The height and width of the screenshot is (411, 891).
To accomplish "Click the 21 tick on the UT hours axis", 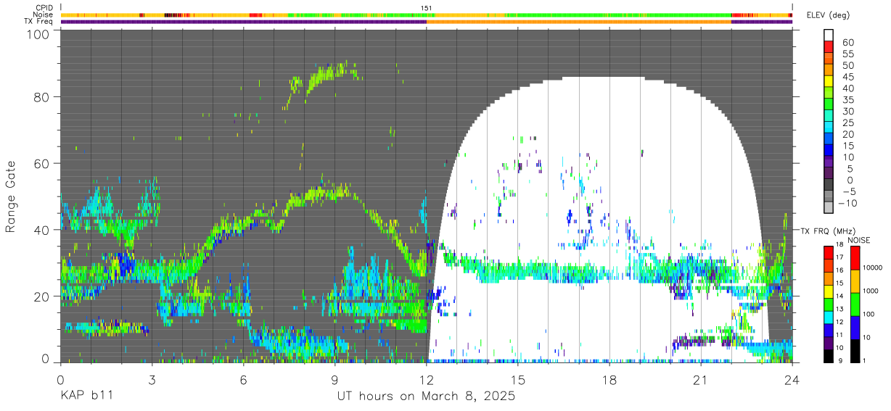I will 700,379.
